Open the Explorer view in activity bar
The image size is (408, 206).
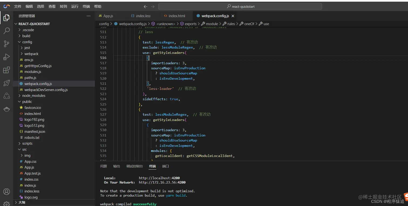tap(6, 18)
